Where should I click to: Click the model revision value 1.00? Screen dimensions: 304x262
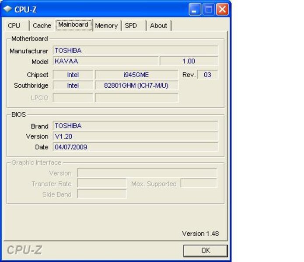coord(189,61)
